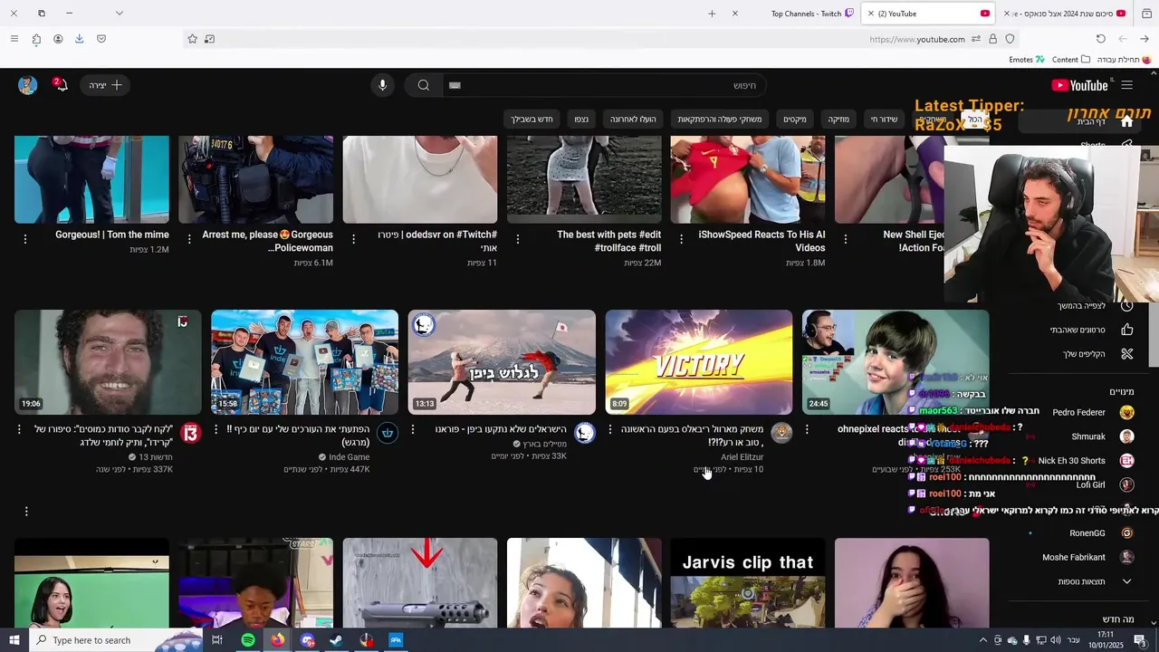Select the 'הועלו לאחרונה' filter chip
The image size is (1159, 652).
633,119
